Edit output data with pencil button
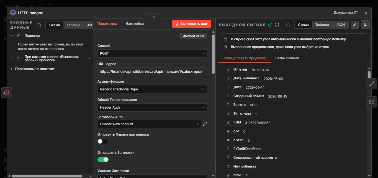This screenshot has height=178, width=378. [355, 25]
